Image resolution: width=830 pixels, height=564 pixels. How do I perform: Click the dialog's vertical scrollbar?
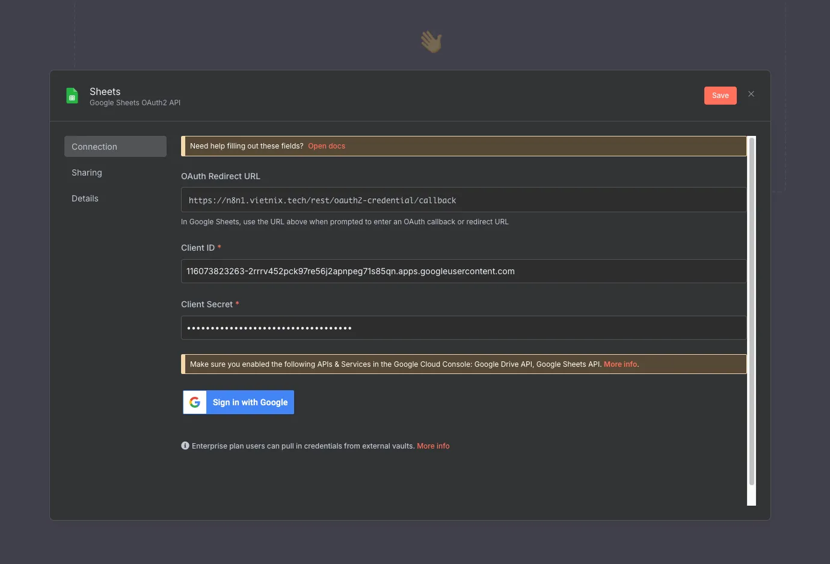752,311
